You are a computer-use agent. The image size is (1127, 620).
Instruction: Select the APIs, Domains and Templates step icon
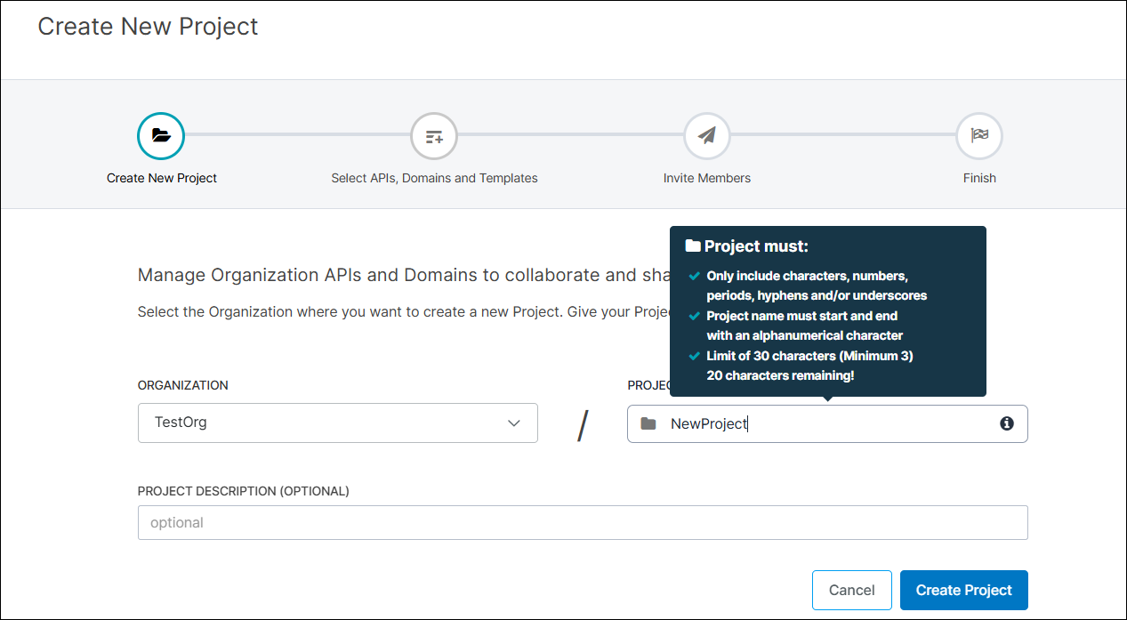click(x=433, y=136)
